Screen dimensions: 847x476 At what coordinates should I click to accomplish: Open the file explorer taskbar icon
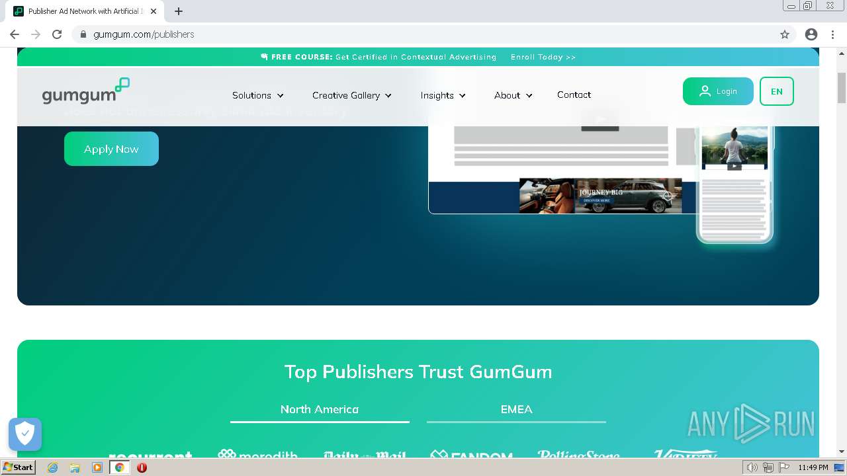[x=75, y=467]
